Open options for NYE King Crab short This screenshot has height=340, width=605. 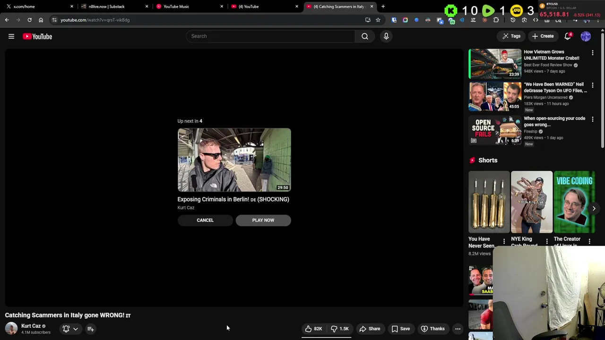547,241
